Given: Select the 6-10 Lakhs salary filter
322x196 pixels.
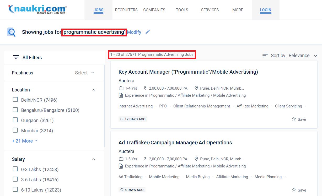Looking at the screenshot, I should 15,189.
